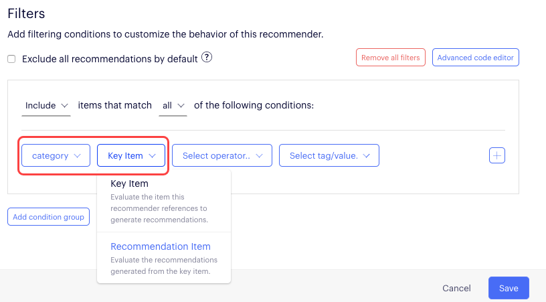Enable Exclude all recommendations by default checkbox

pos(11,59)
